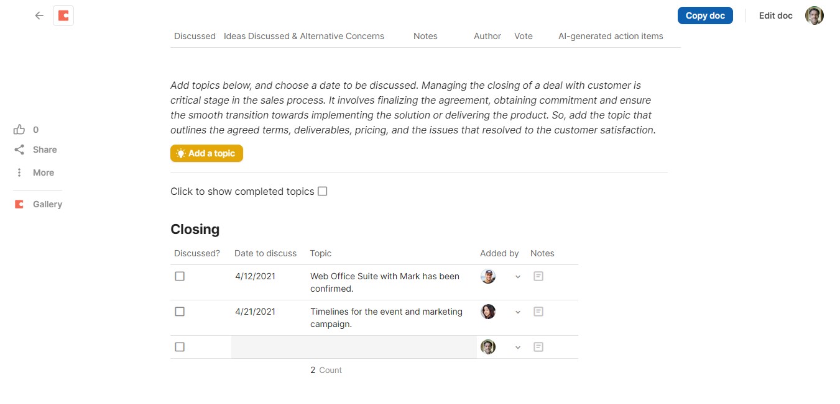Viewport: 840px width, 404px height.
Task: Expand Added by dropdown for 4/21/2021 row
Action: 518,312
